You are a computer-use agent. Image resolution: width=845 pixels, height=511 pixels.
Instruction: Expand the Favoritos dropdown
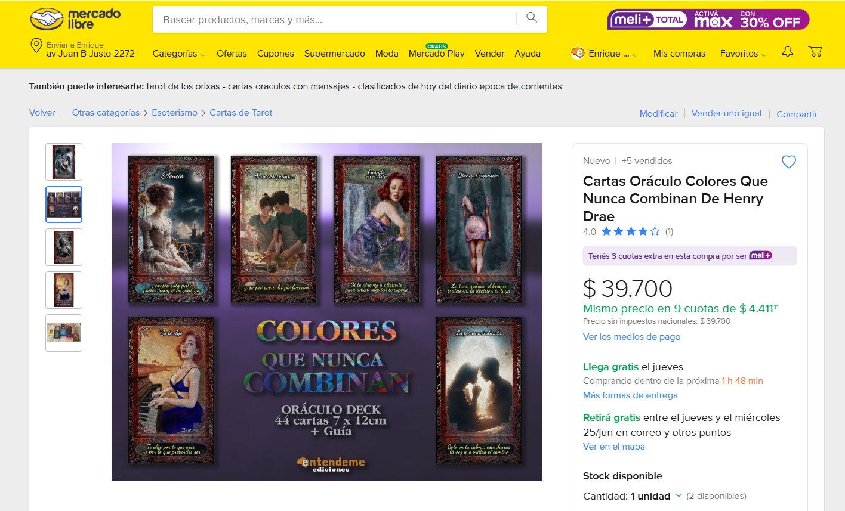[x=743, y=54]
